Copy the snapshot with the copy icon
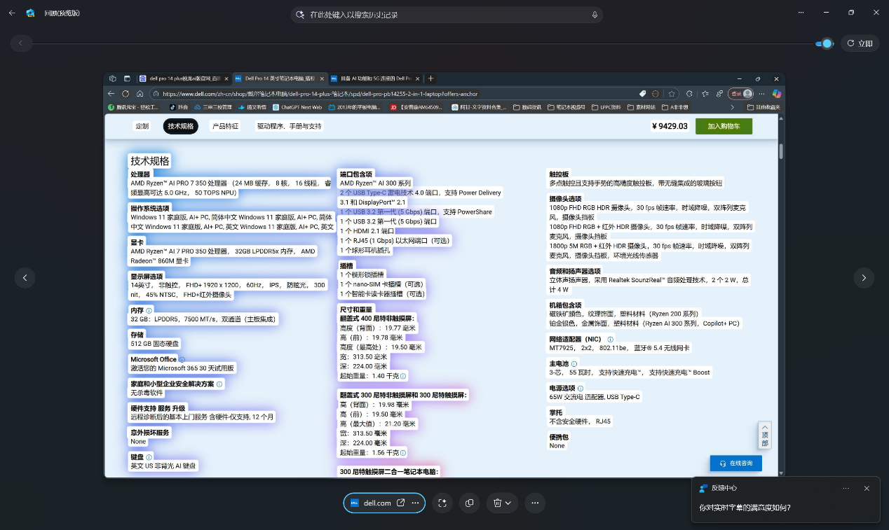This screenshot has height=530, width=889. pyautogui.click(x=470, y=503)
